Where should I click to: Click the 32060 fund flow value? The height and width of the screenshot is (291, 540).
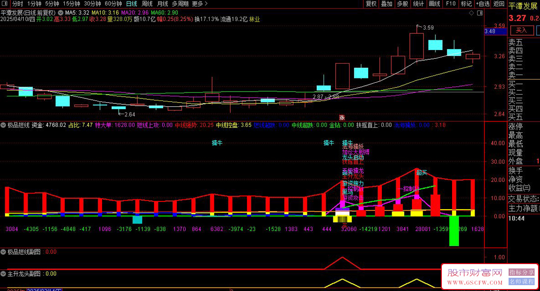point(349,229)
